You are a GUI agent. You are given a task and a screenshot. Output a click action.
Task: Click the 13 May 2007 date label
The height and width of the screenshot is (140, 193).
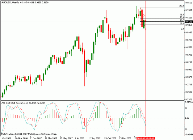point(66,138)
